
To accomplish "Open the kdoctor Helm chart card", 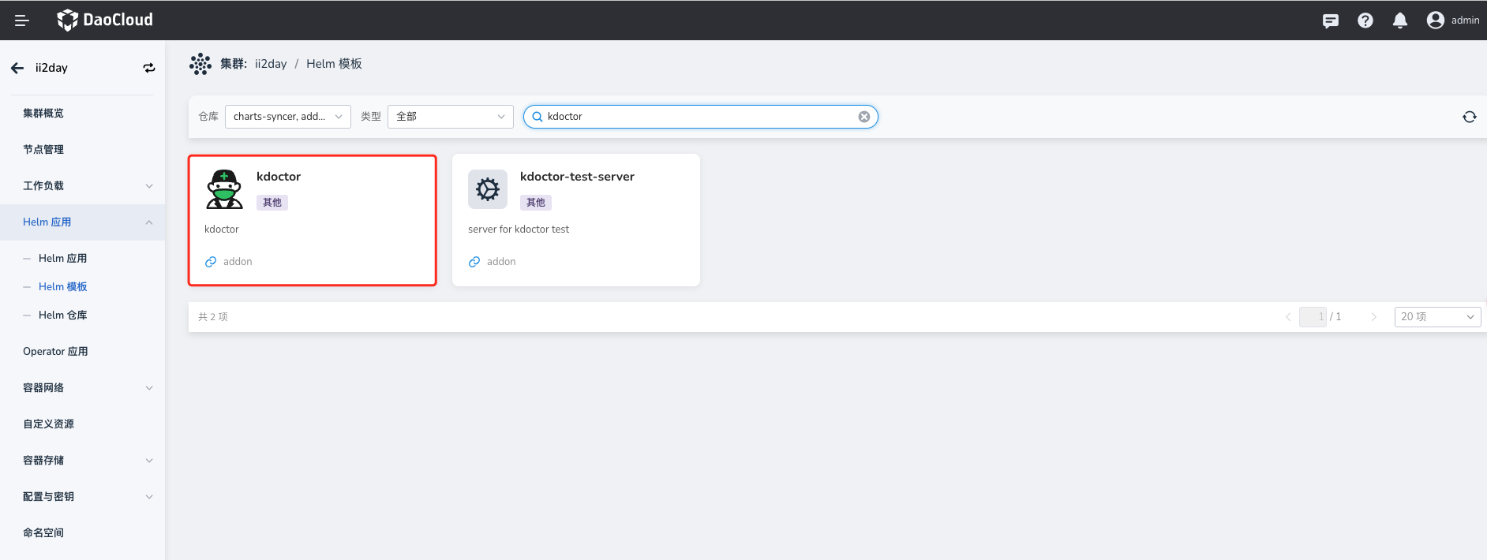I will pos(312,220).
